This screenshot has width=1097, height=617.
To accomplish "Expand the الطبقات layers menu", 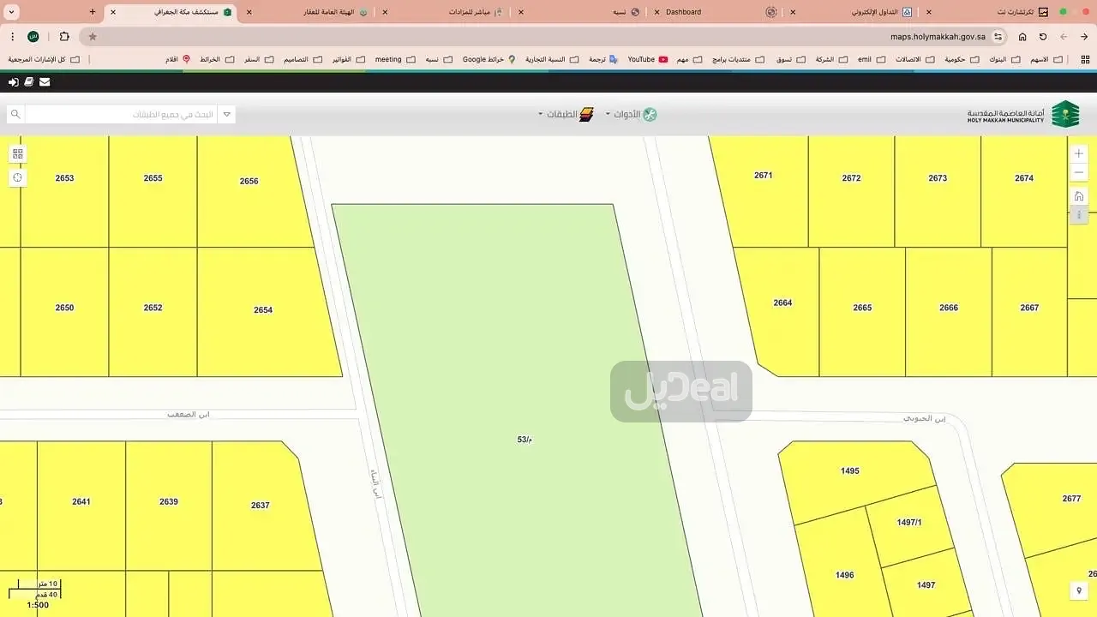I will pyautogui.click(x=567, y=114).
